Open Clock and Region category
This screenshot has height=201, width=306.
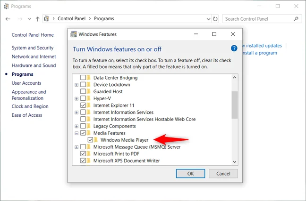pos(30,106)
